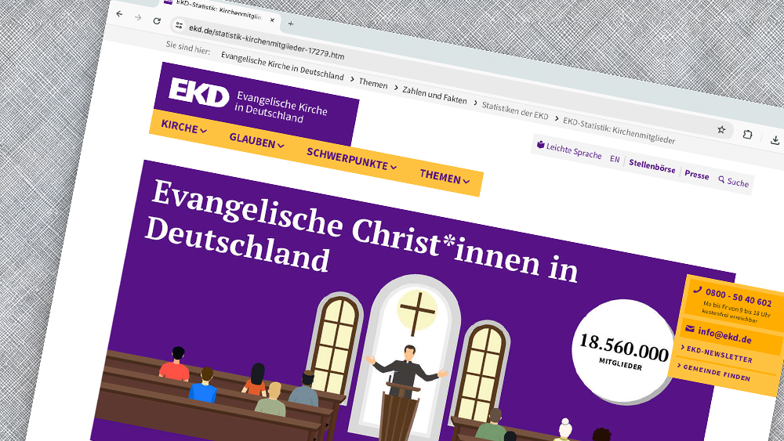Click the browser back arrow
Image resolution: width=784 pixels, height=441 pixels.
(119, 14)
